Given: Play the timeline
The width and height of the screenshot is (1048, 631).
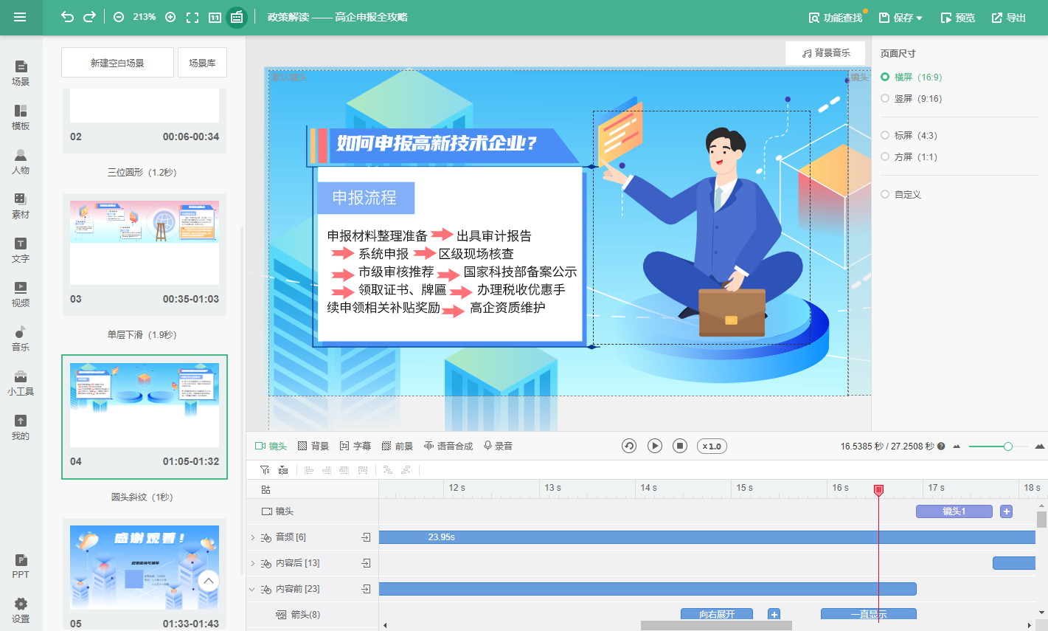Looking at the screenshot, I should click(655, 446).
